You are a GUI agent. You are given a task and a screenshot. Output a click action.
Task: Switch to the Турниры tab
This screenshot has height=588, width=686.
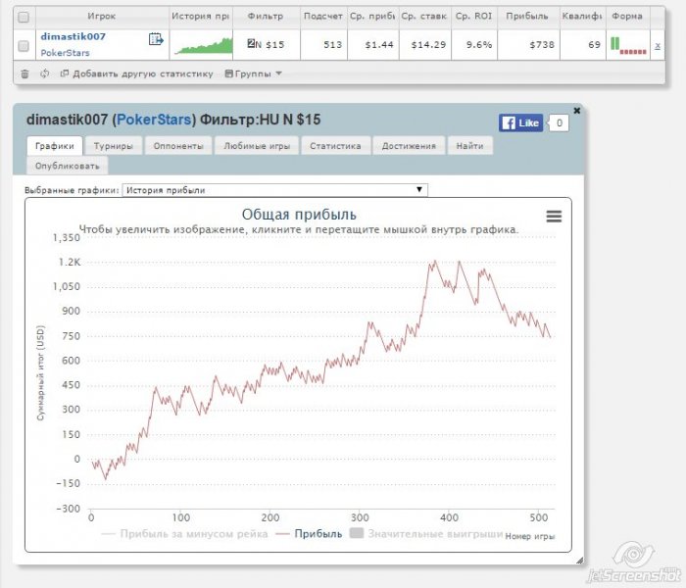(114, 146)
